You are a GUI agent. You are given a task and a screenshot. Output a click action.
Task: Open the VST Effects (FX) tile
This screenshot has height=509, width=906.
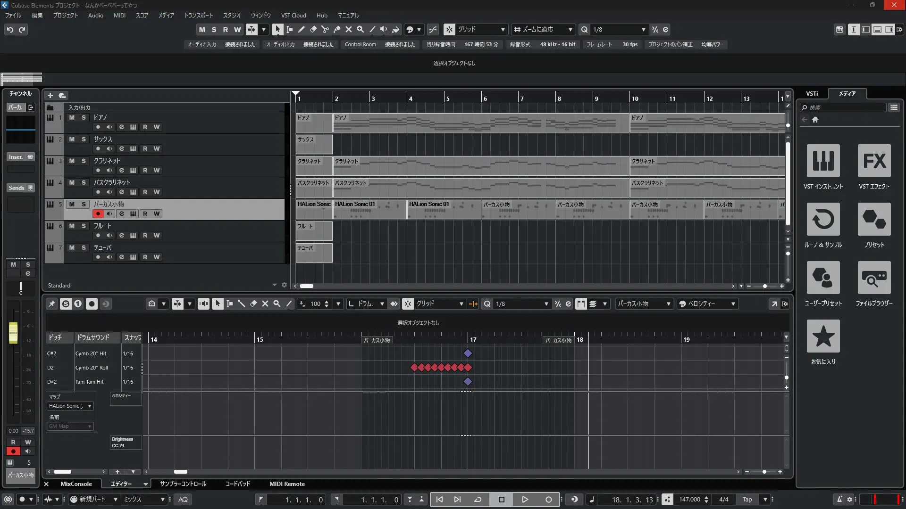tap(874, 161)
